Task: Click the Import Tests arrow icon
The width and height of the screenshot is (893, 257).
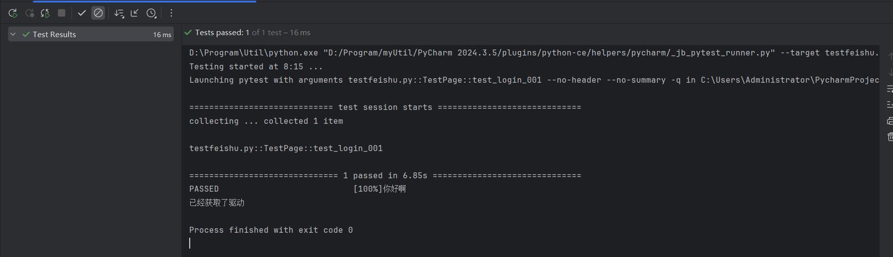Action: pos(135,13)
